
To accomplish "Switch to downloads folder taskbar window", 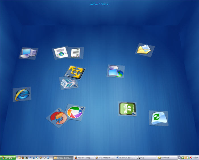I will (x=167, y=158).
